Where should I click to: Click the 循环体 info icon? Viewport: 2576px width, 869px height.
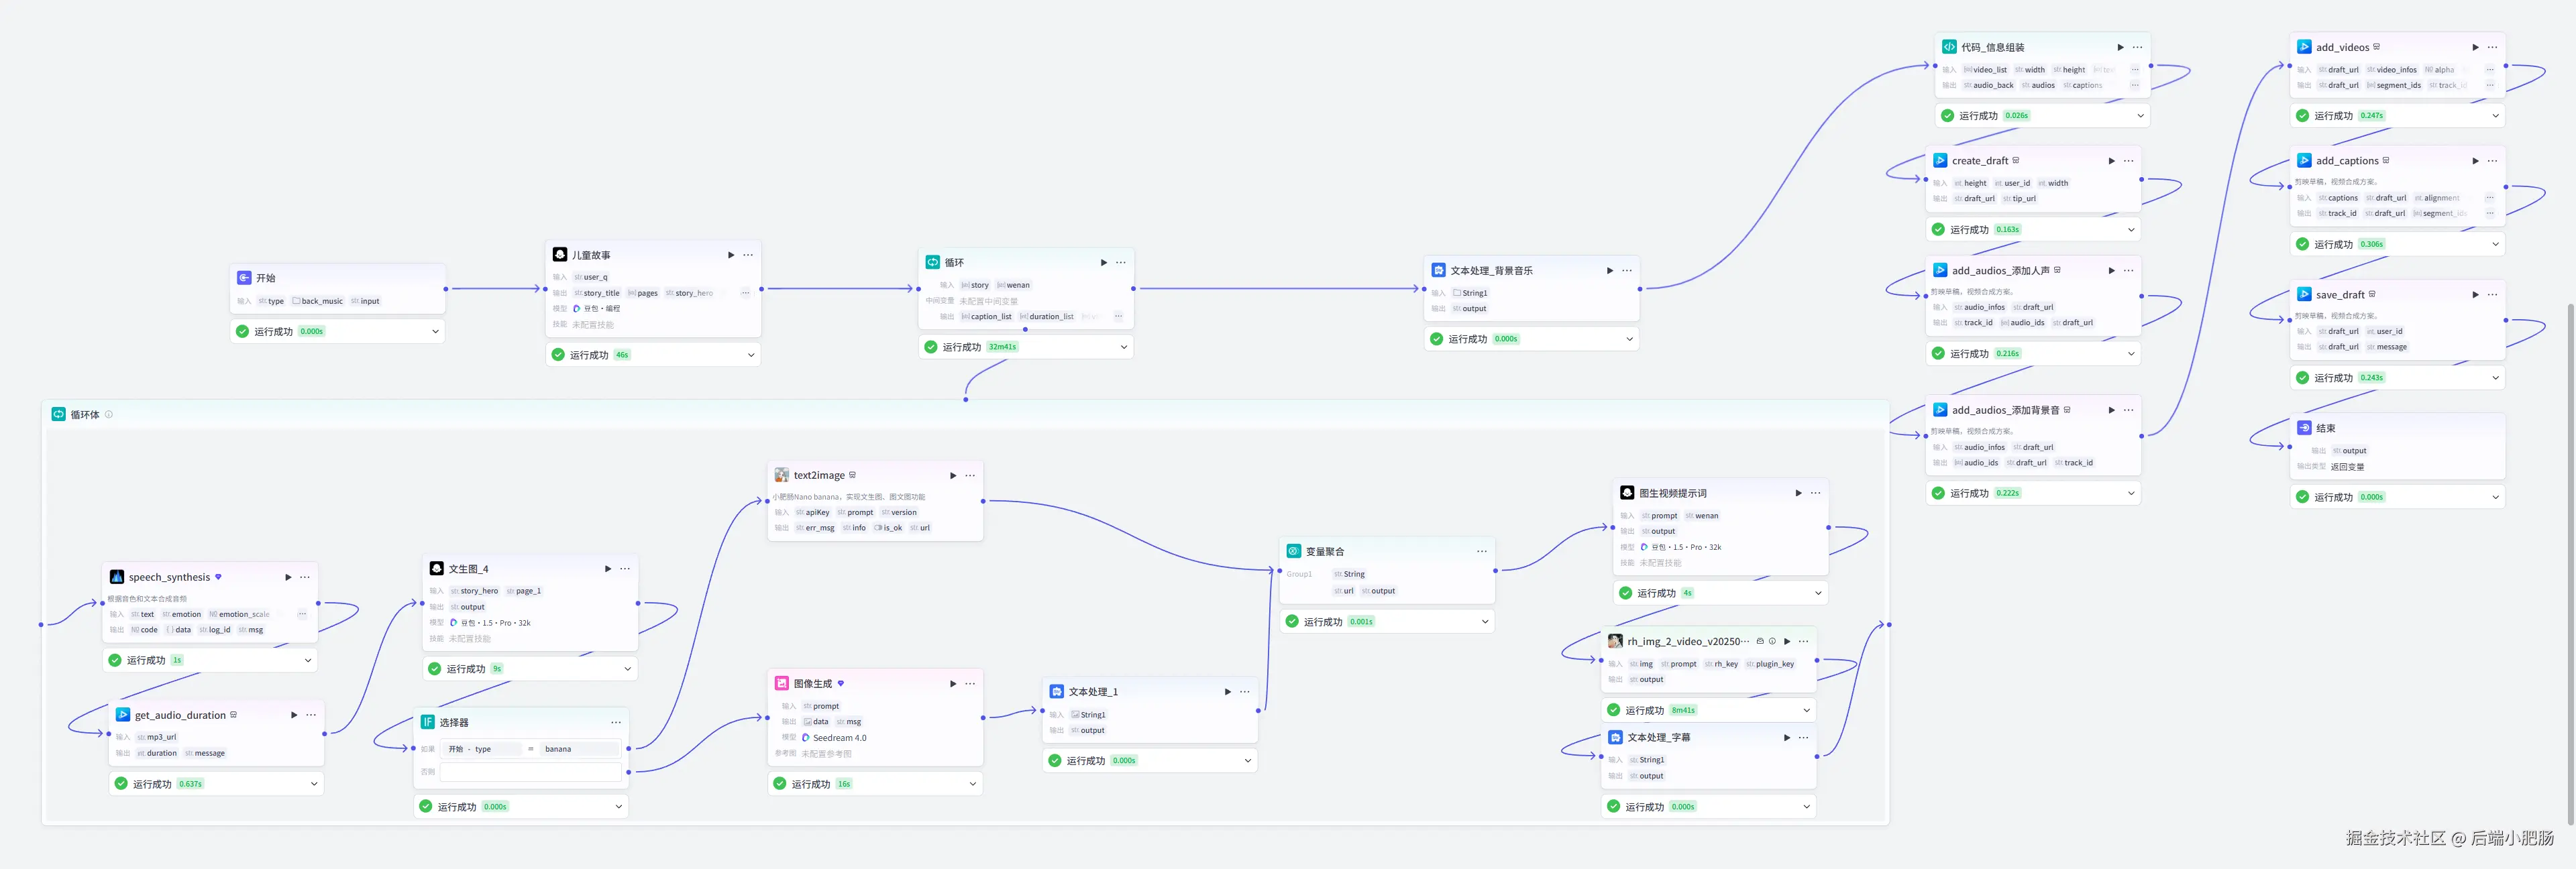point(109,414)
